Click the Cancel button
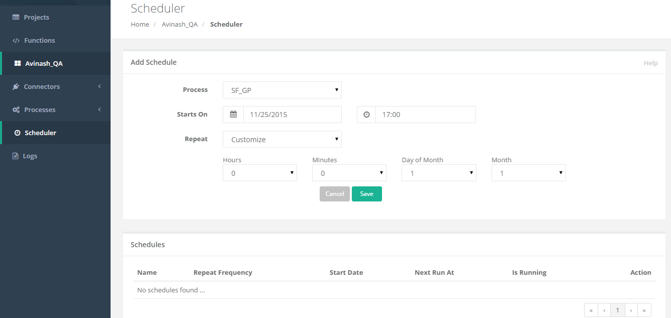Screen dimensions: 671x318 pos(334,194)
